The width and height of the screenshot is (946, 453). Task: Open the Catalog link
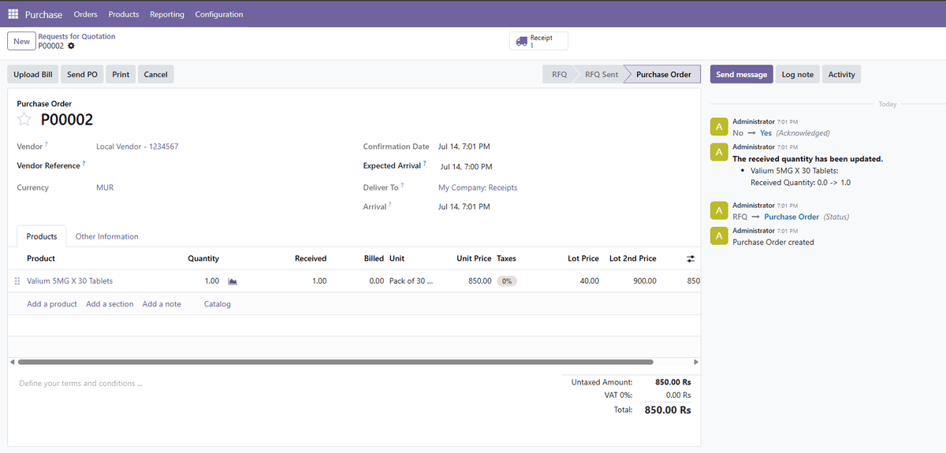[x=218, y=304]
